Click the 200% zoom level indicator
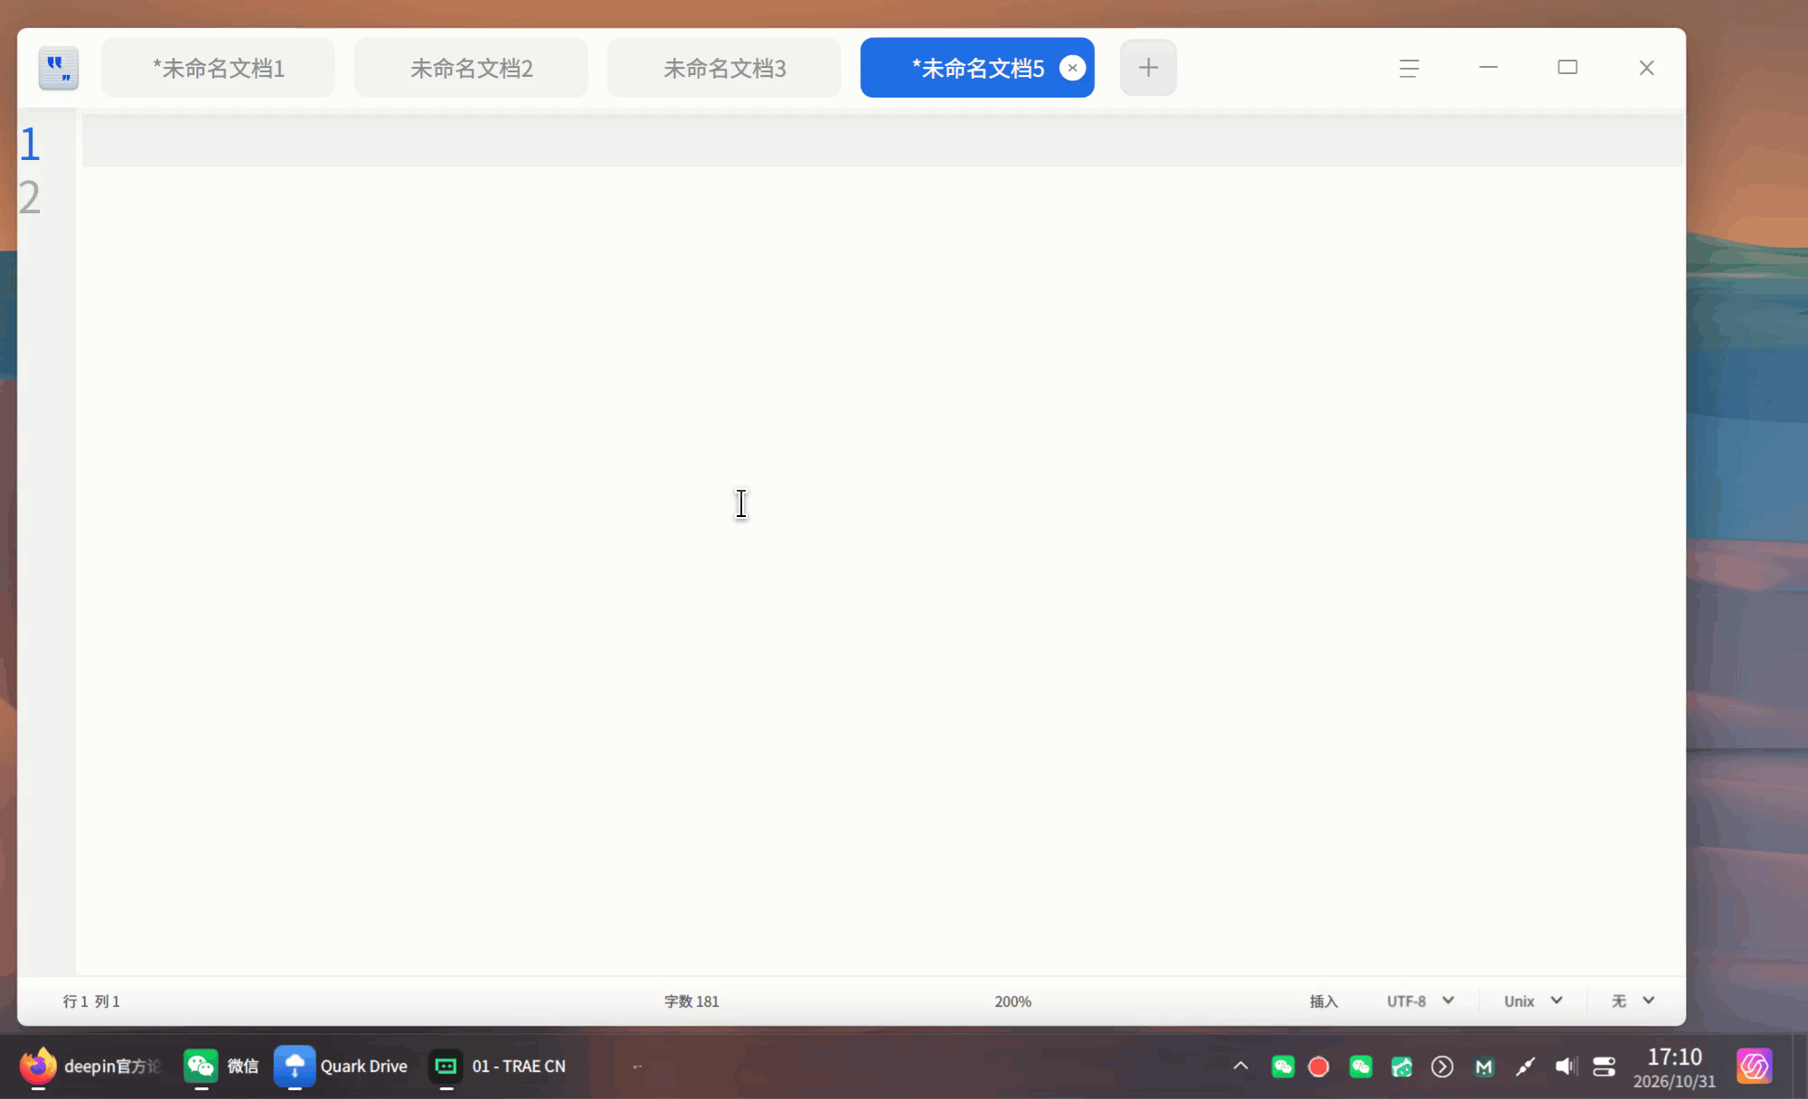The height and width of the screenshot is (1099, 1808). [x=1012, y=1001]
